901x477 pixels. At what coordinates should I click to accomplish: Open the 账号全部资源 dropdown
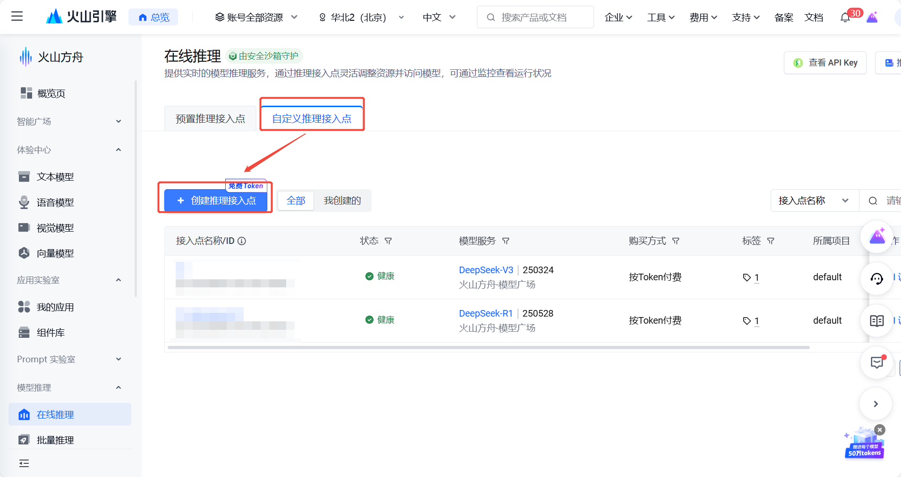click(256, 17)
